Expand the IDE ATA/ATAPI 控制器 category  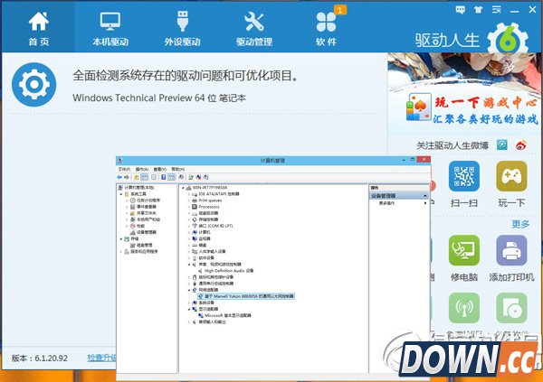[x=189, y=194]
